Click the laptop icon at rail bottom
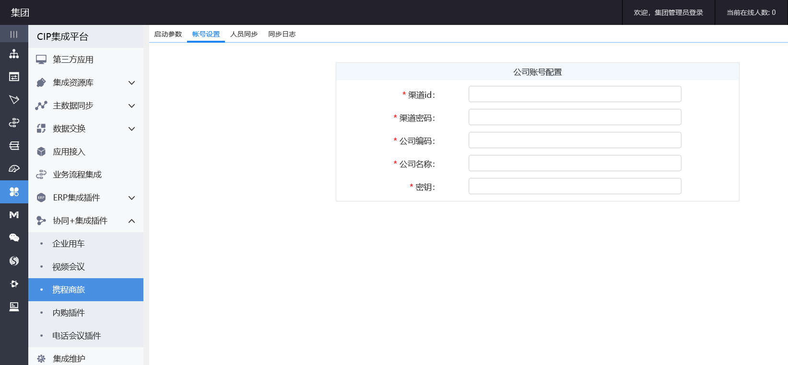Viewport: 788px width, 365px height. click(x=14, y=306)
